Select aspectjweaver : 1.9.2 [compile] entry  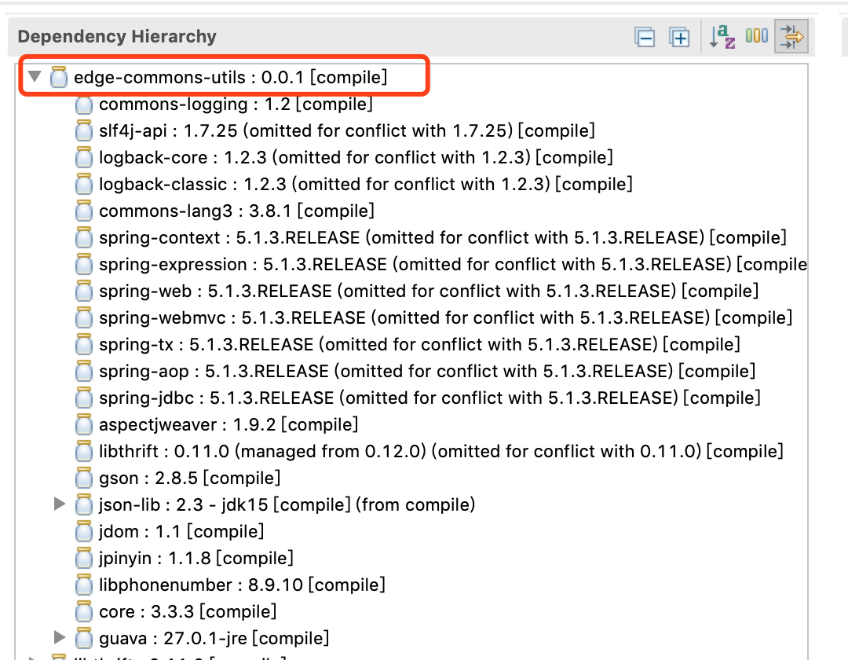tap(228, 424)
